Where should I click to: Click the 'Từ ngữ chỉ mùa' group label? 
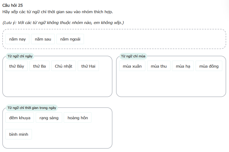(133, 56)
